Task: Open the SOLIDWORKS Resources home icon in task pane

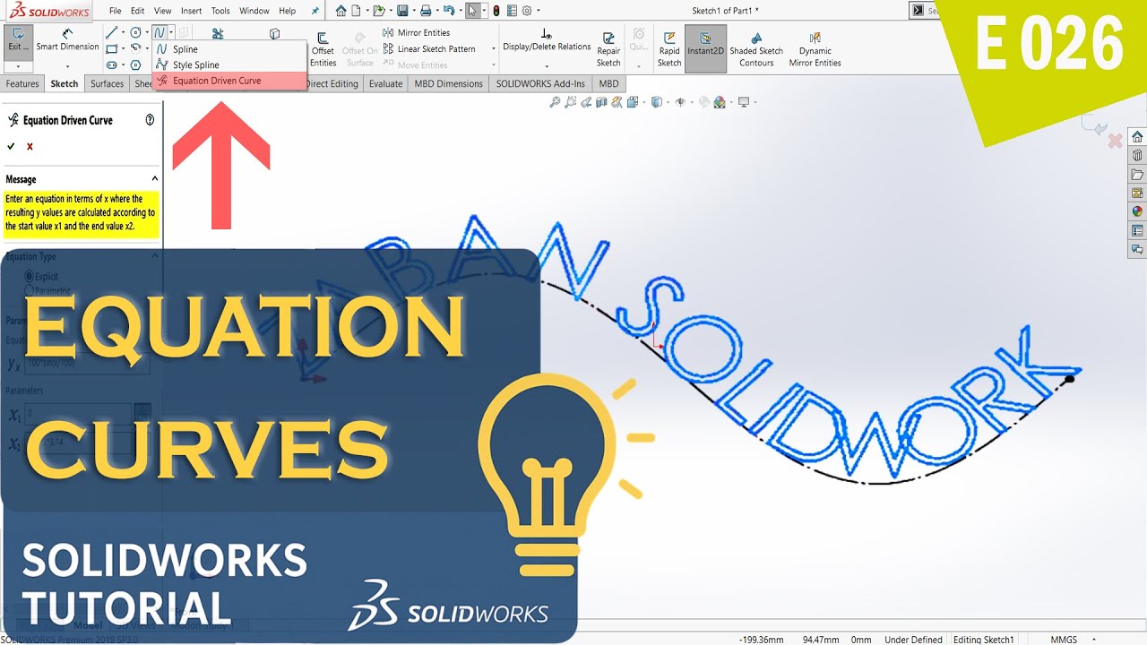Action: click(1137, 136)
